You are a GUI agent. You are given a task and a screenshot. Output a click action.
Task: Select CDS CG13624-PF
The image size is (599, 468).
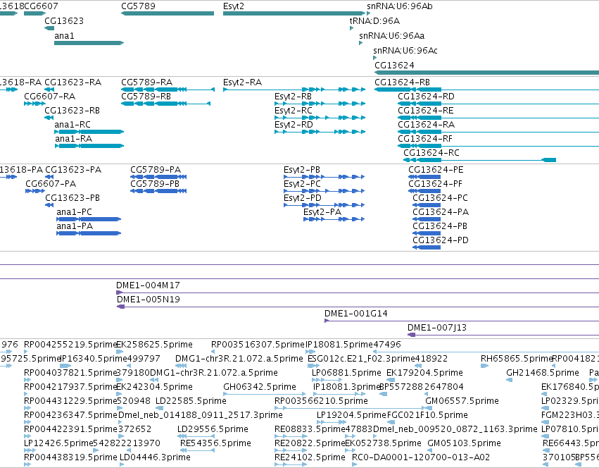435,184
